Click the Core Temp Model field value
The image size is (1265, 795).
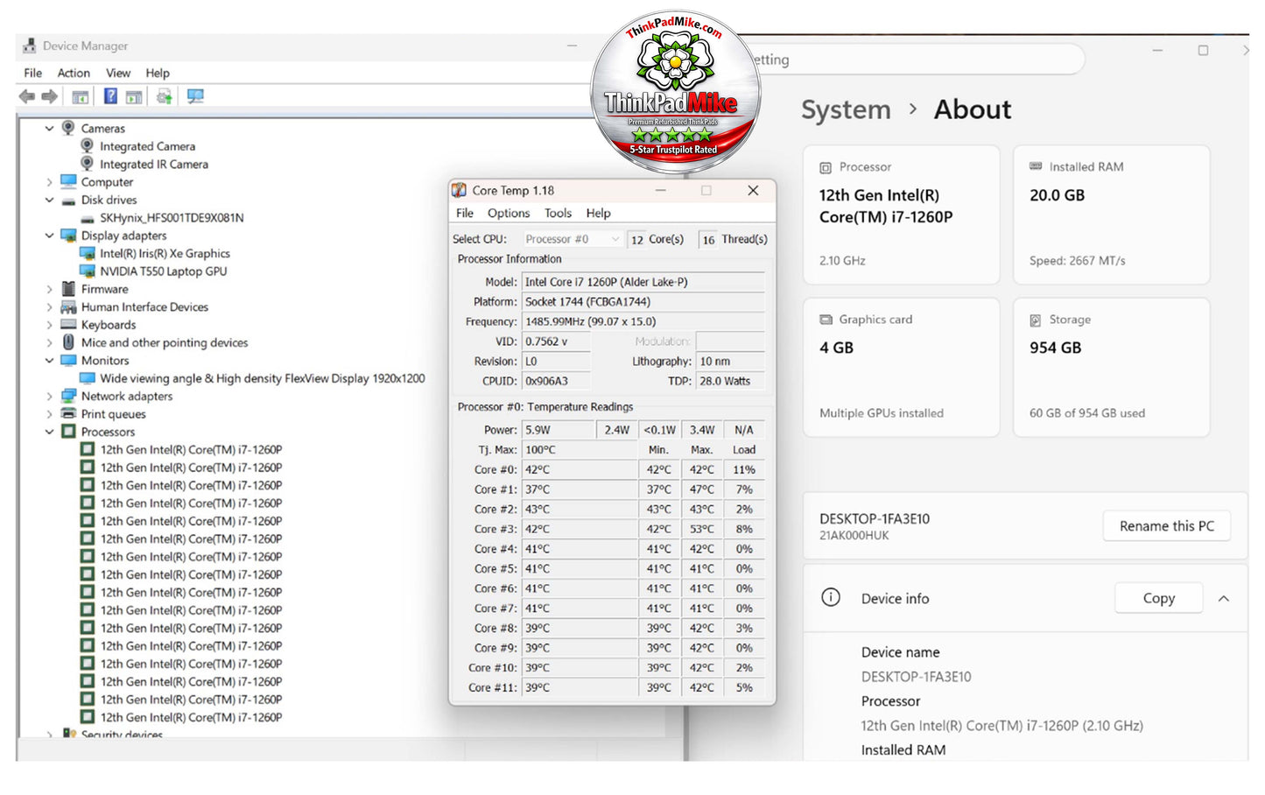pyautogui.click(x=643, y=282)
